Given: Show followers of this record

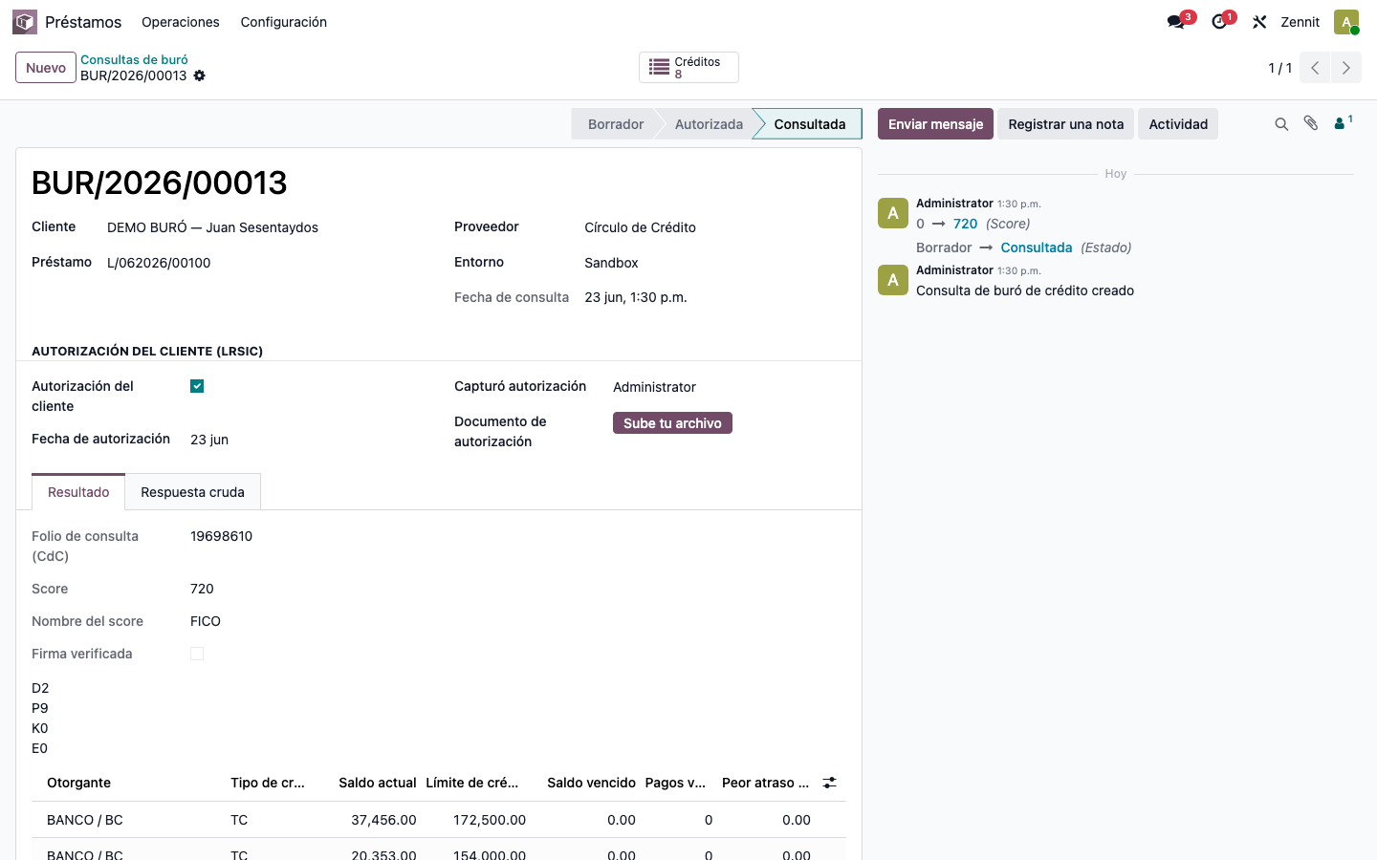Looking at the screenshot, I should click(x=1344, y=122).
